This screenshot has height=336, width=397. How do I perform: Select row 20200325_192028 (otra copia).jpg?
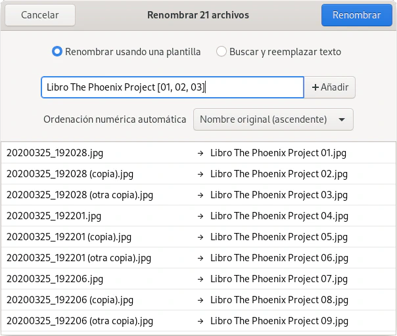point(80,195)
